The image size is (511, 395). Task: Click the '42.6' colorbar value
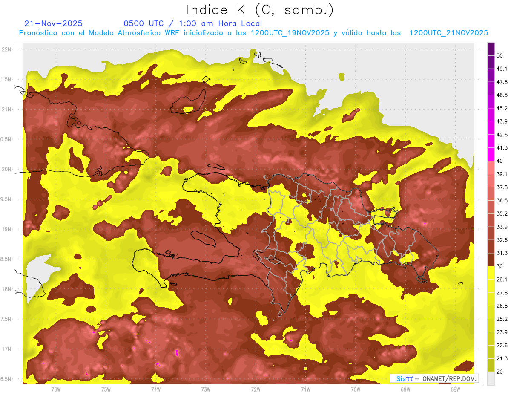[502, 135]
